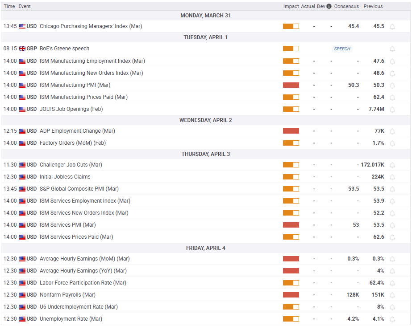The height and width of the screenshot is (326, 412).
Task: Click bell icon for Factory Orders (MoM)
Action: click(x=392, y=143)
